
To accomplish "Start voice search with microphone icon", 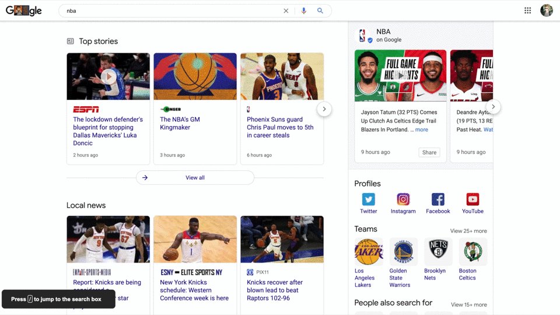I will coord(303,10).
